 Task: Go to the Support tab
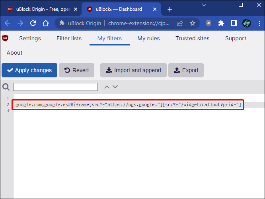tap(236, 38)
